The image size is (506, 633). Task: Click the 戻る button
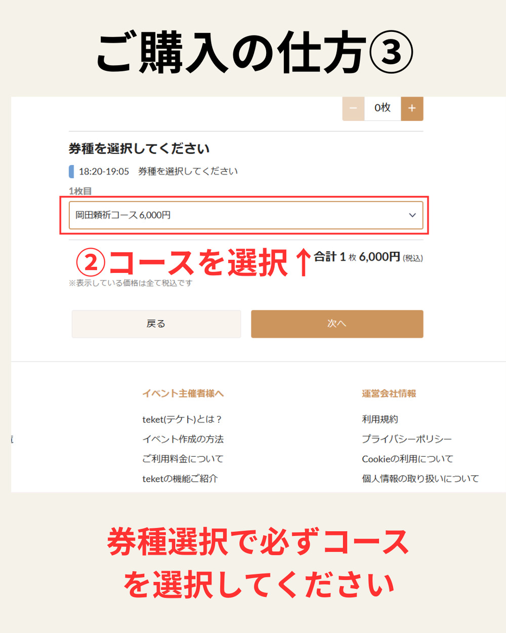coord(156,324)
